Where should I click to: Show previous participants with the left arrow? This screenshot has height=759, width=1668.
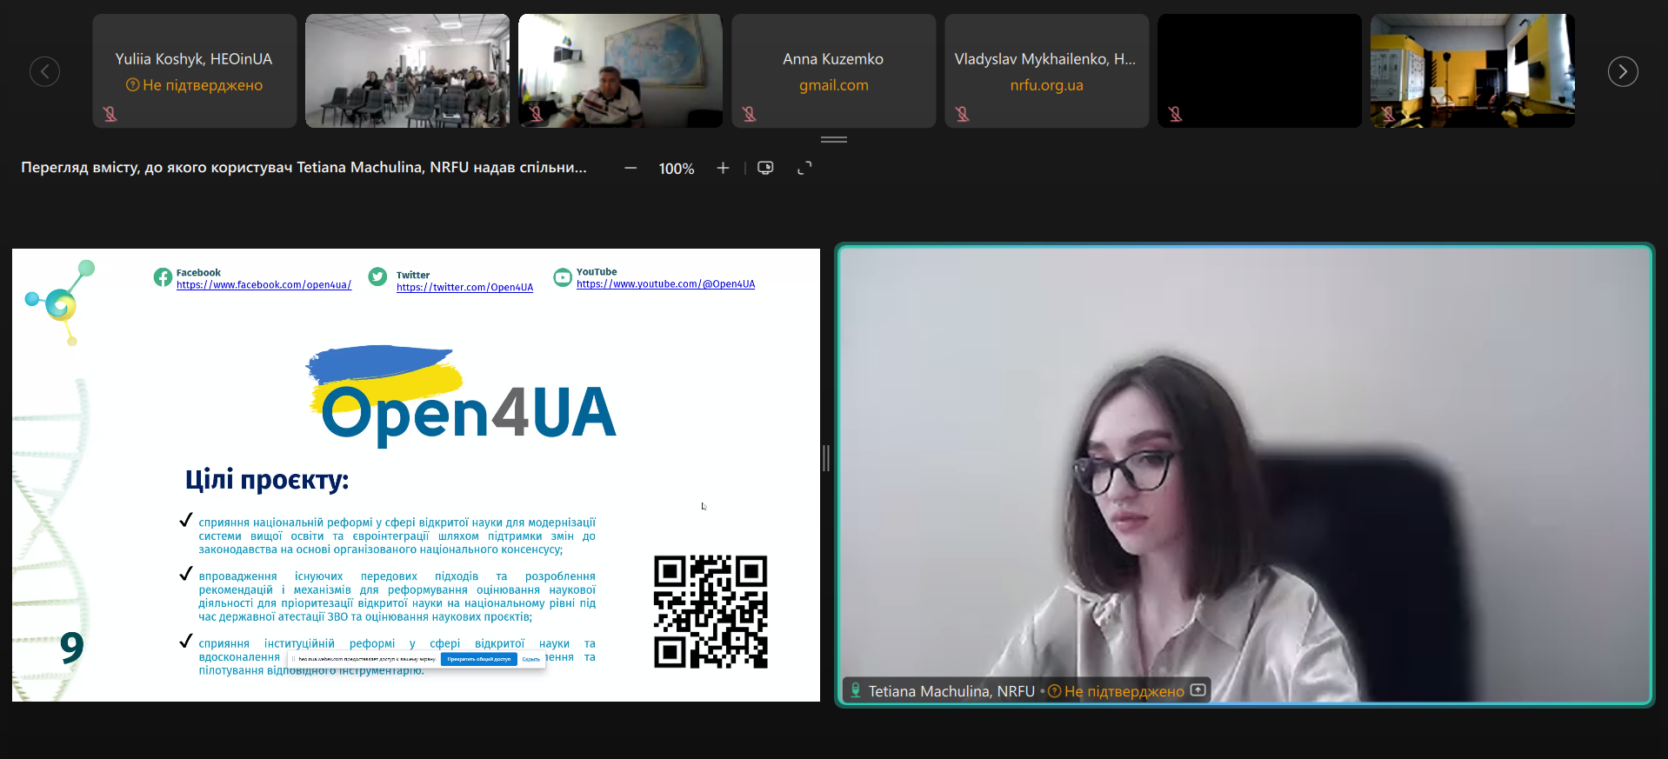pos(44,71)
